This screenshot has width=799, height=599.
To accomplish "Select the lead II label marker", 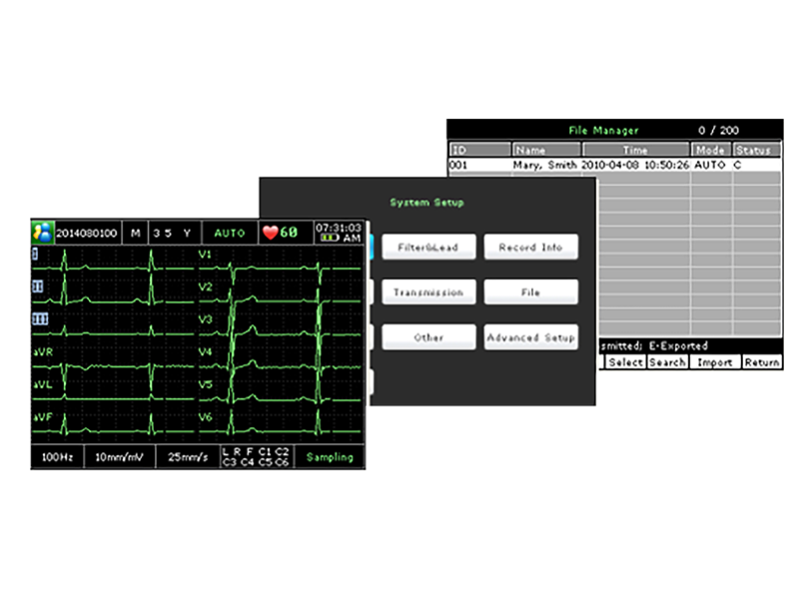I will [38, 287].
